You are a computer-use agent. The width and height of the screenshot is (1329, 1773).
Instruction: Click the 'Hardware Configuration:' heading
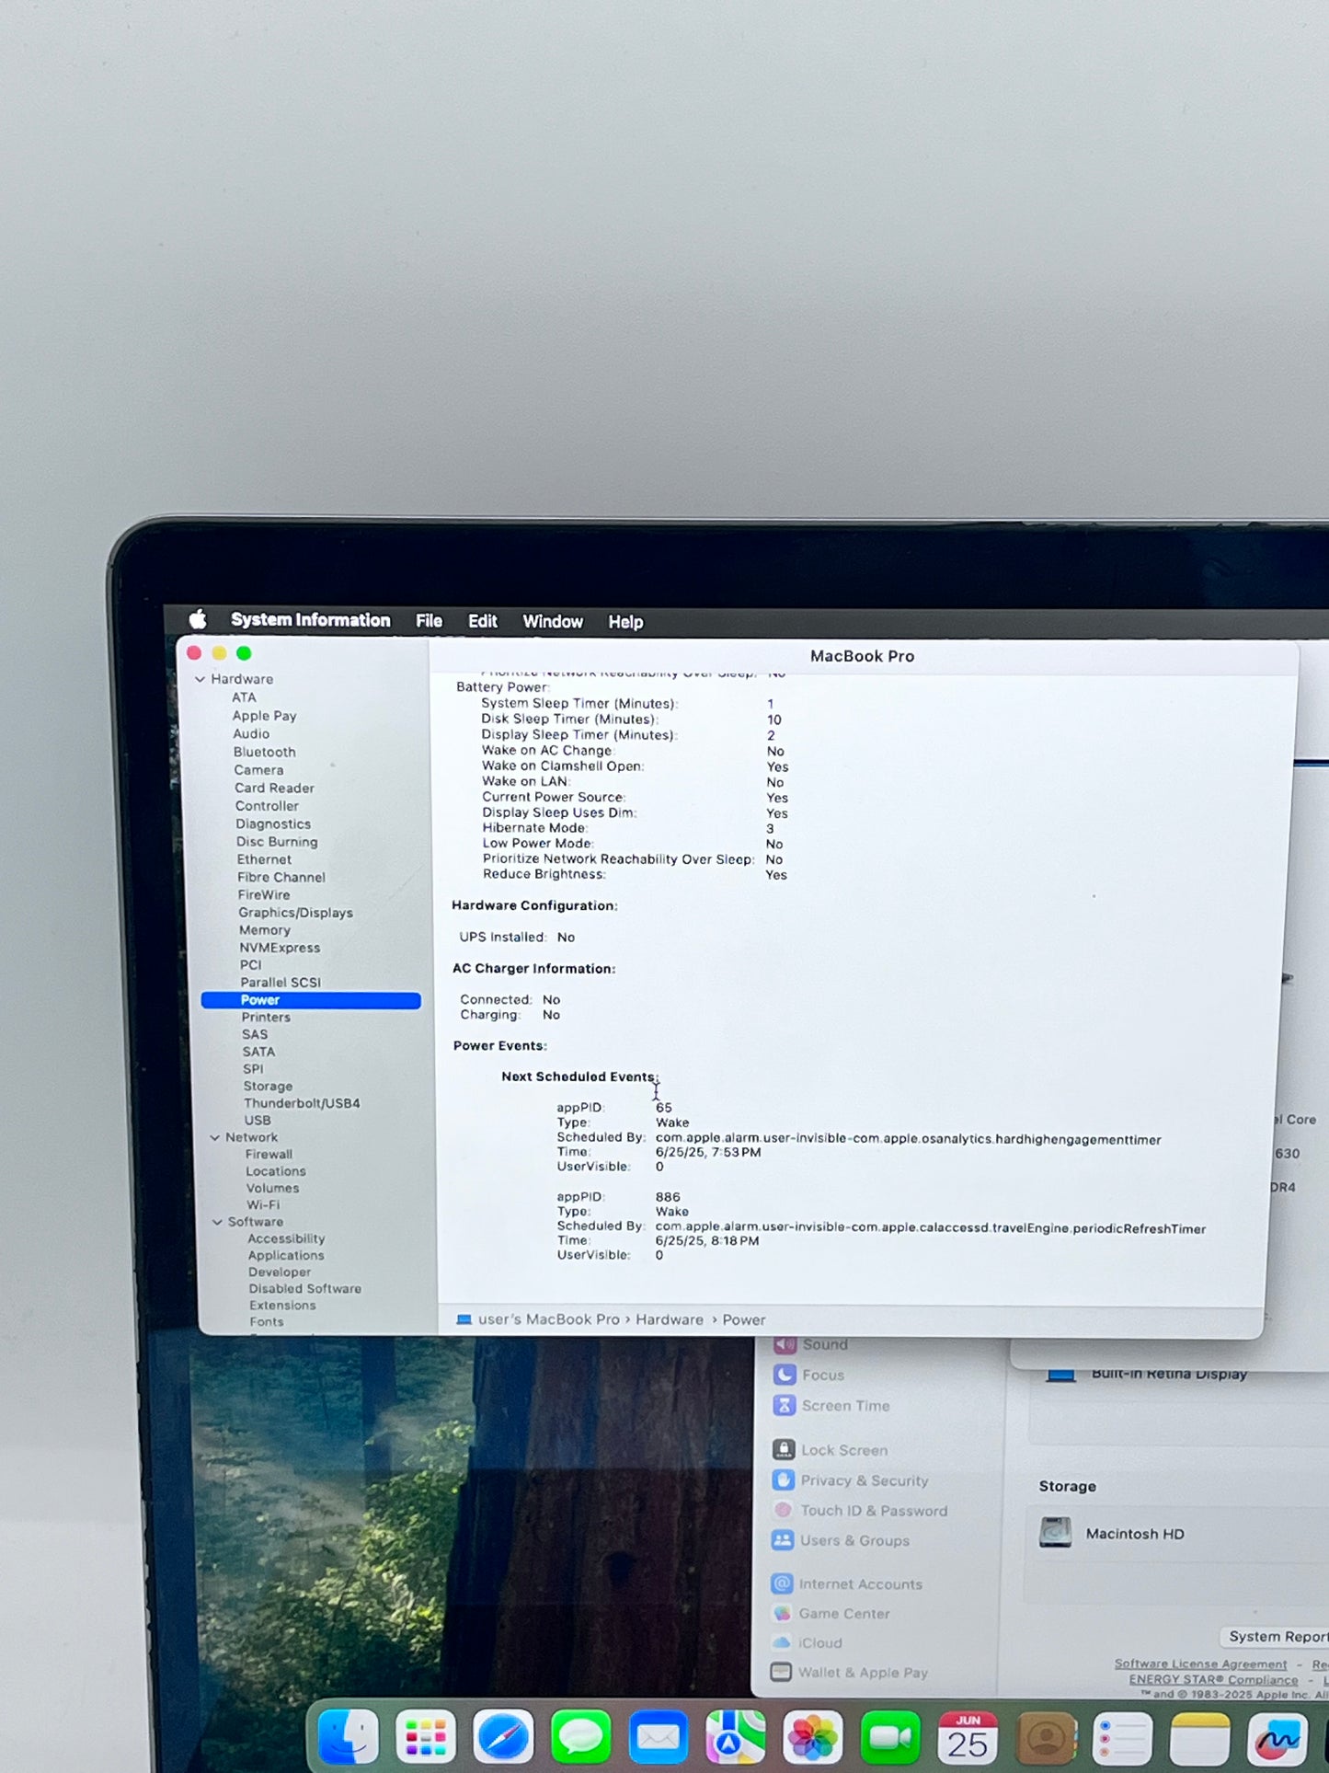pyautogui.click(x=534, y=905)
